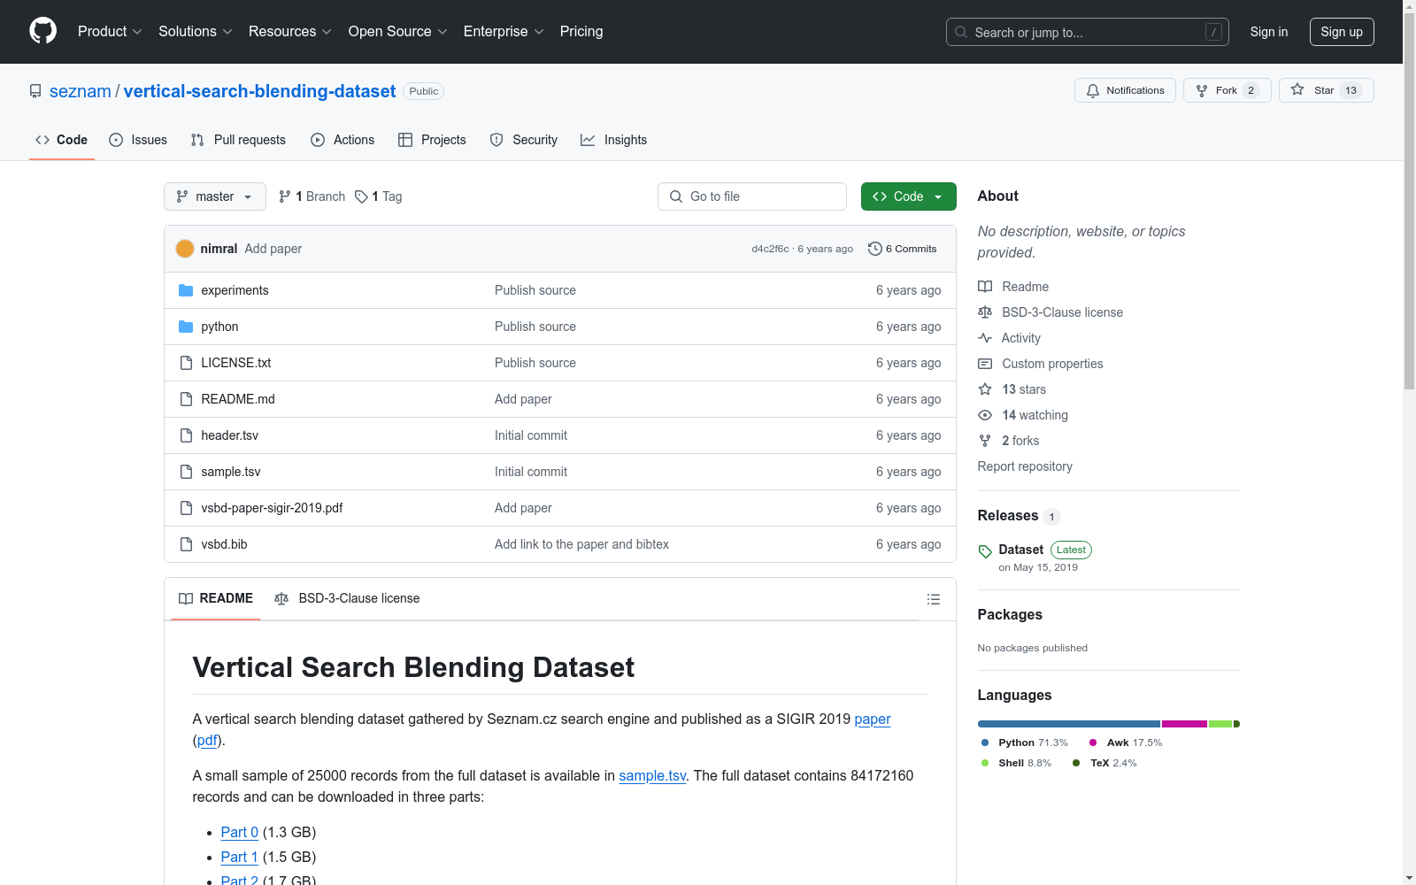Open the master branch selector
This screenshot has height=885, width=1416.
pyautogui.click(x=215, y=196)
